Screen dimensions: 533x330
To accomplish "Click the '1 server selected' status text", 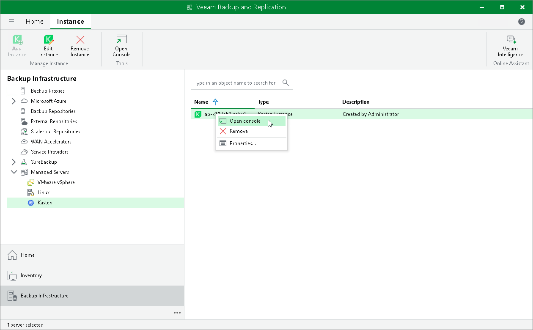I will 25,325.
